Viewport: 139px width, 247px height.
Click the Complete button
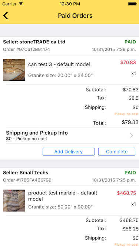pyautogui.click(x=117, y=152)
